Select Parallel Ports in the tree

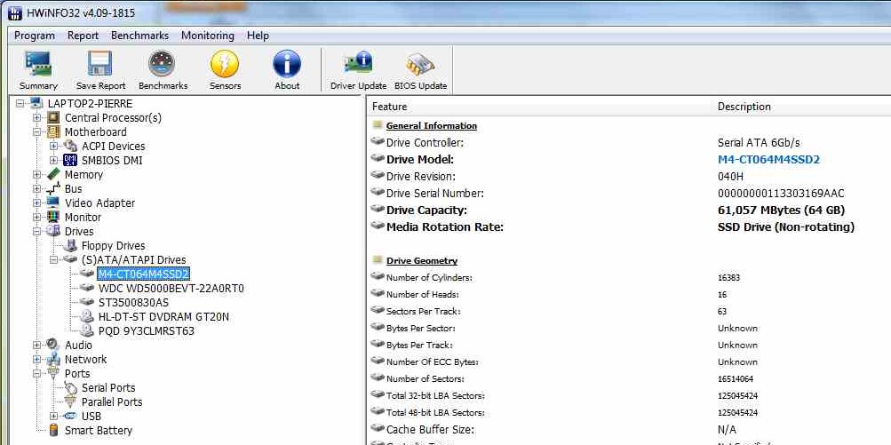pos(112,401)
